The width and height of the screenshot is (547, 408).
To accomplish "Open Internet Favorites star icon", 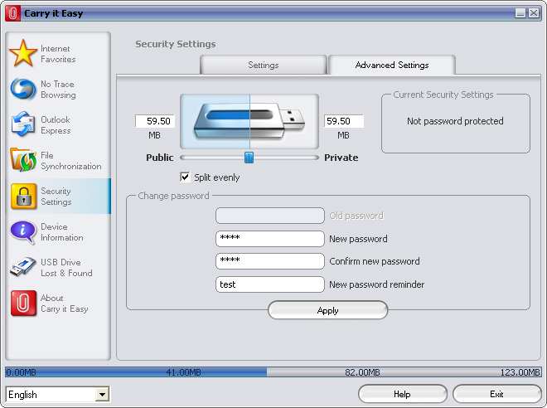I will 23,53.
